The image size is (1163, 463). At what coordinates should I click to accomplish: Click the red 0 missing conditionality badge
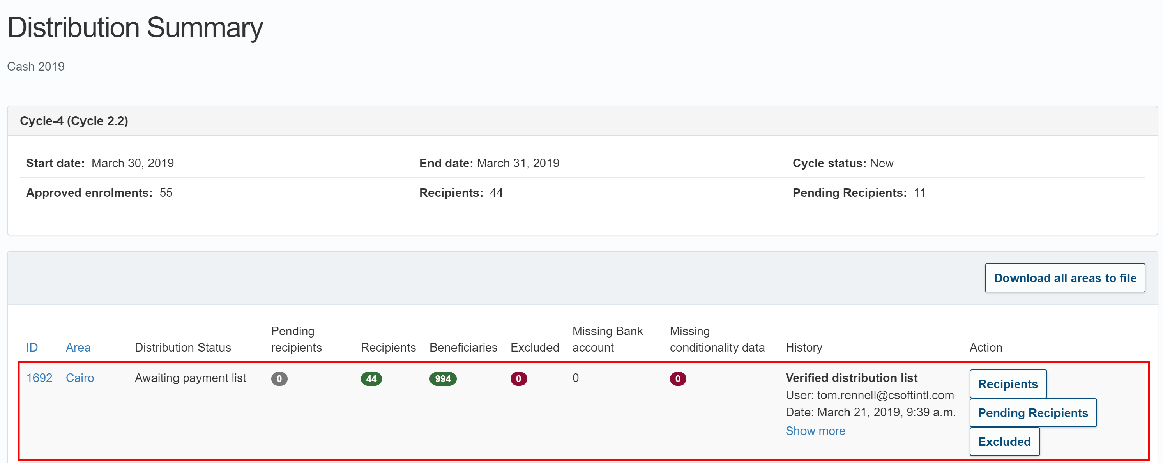point(677,378)
